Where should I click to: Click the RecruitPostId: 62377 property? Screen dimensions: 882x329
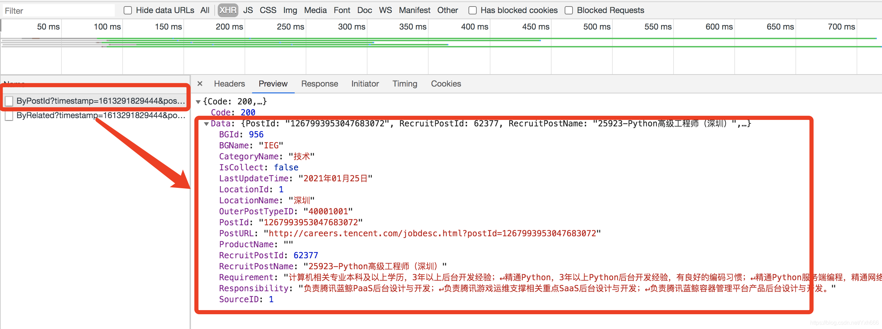pyautogui.click(x=269, y=255)
